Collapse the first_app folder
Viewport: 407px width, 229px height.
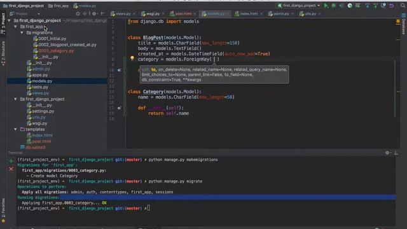point(15,27)
